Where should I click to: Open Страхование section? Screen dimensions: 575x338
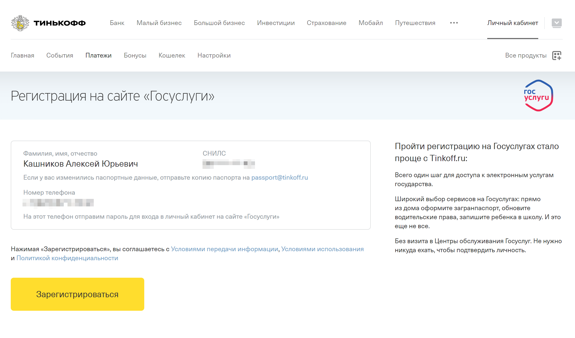coord(326,23)
